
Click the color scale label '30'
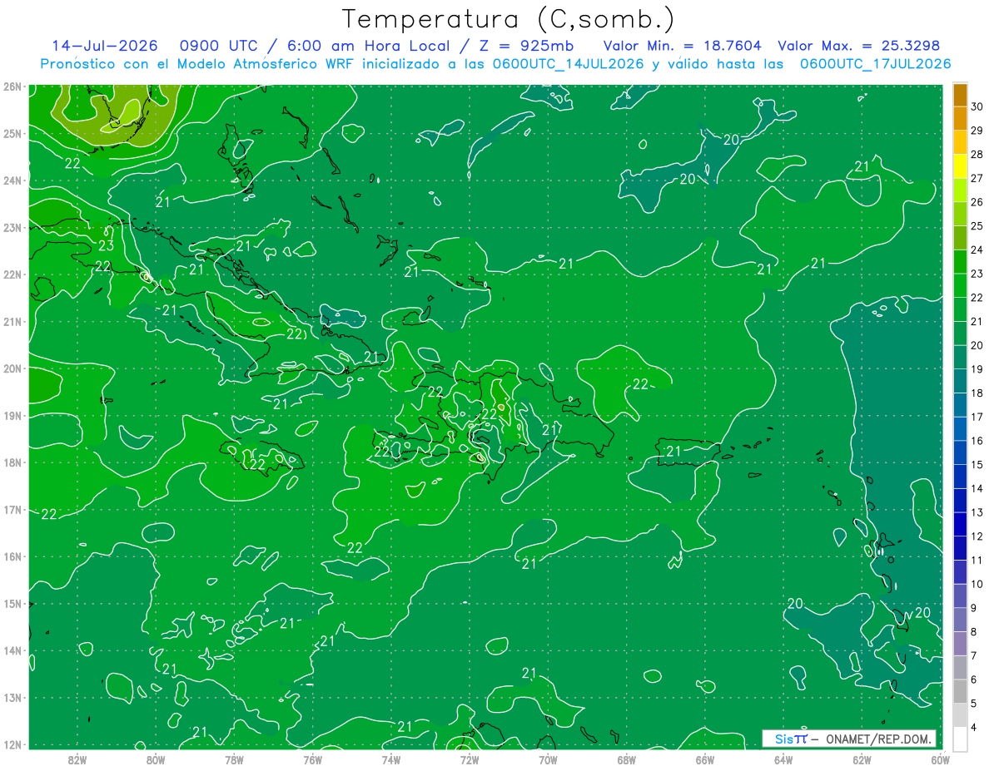pyautogui.click(x=977, y=106)
